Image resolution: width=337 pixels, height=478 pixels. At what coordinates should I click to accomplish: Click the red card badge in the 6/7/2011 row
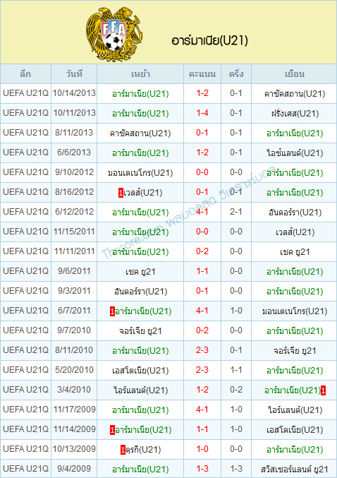click(x=112, y=311)
